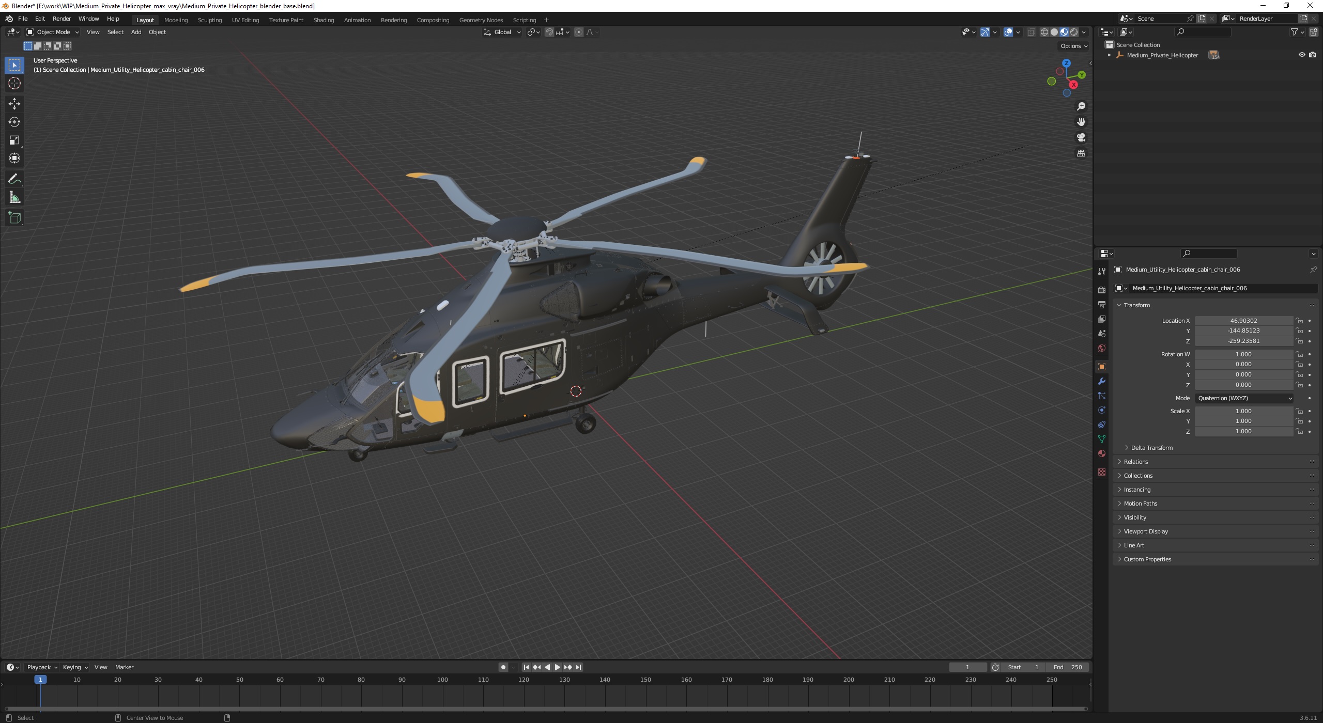1323x723 pixels.
Task: Disable Medium_Private_Helicopter in renders via camera icon
Action: (1313, 55)
